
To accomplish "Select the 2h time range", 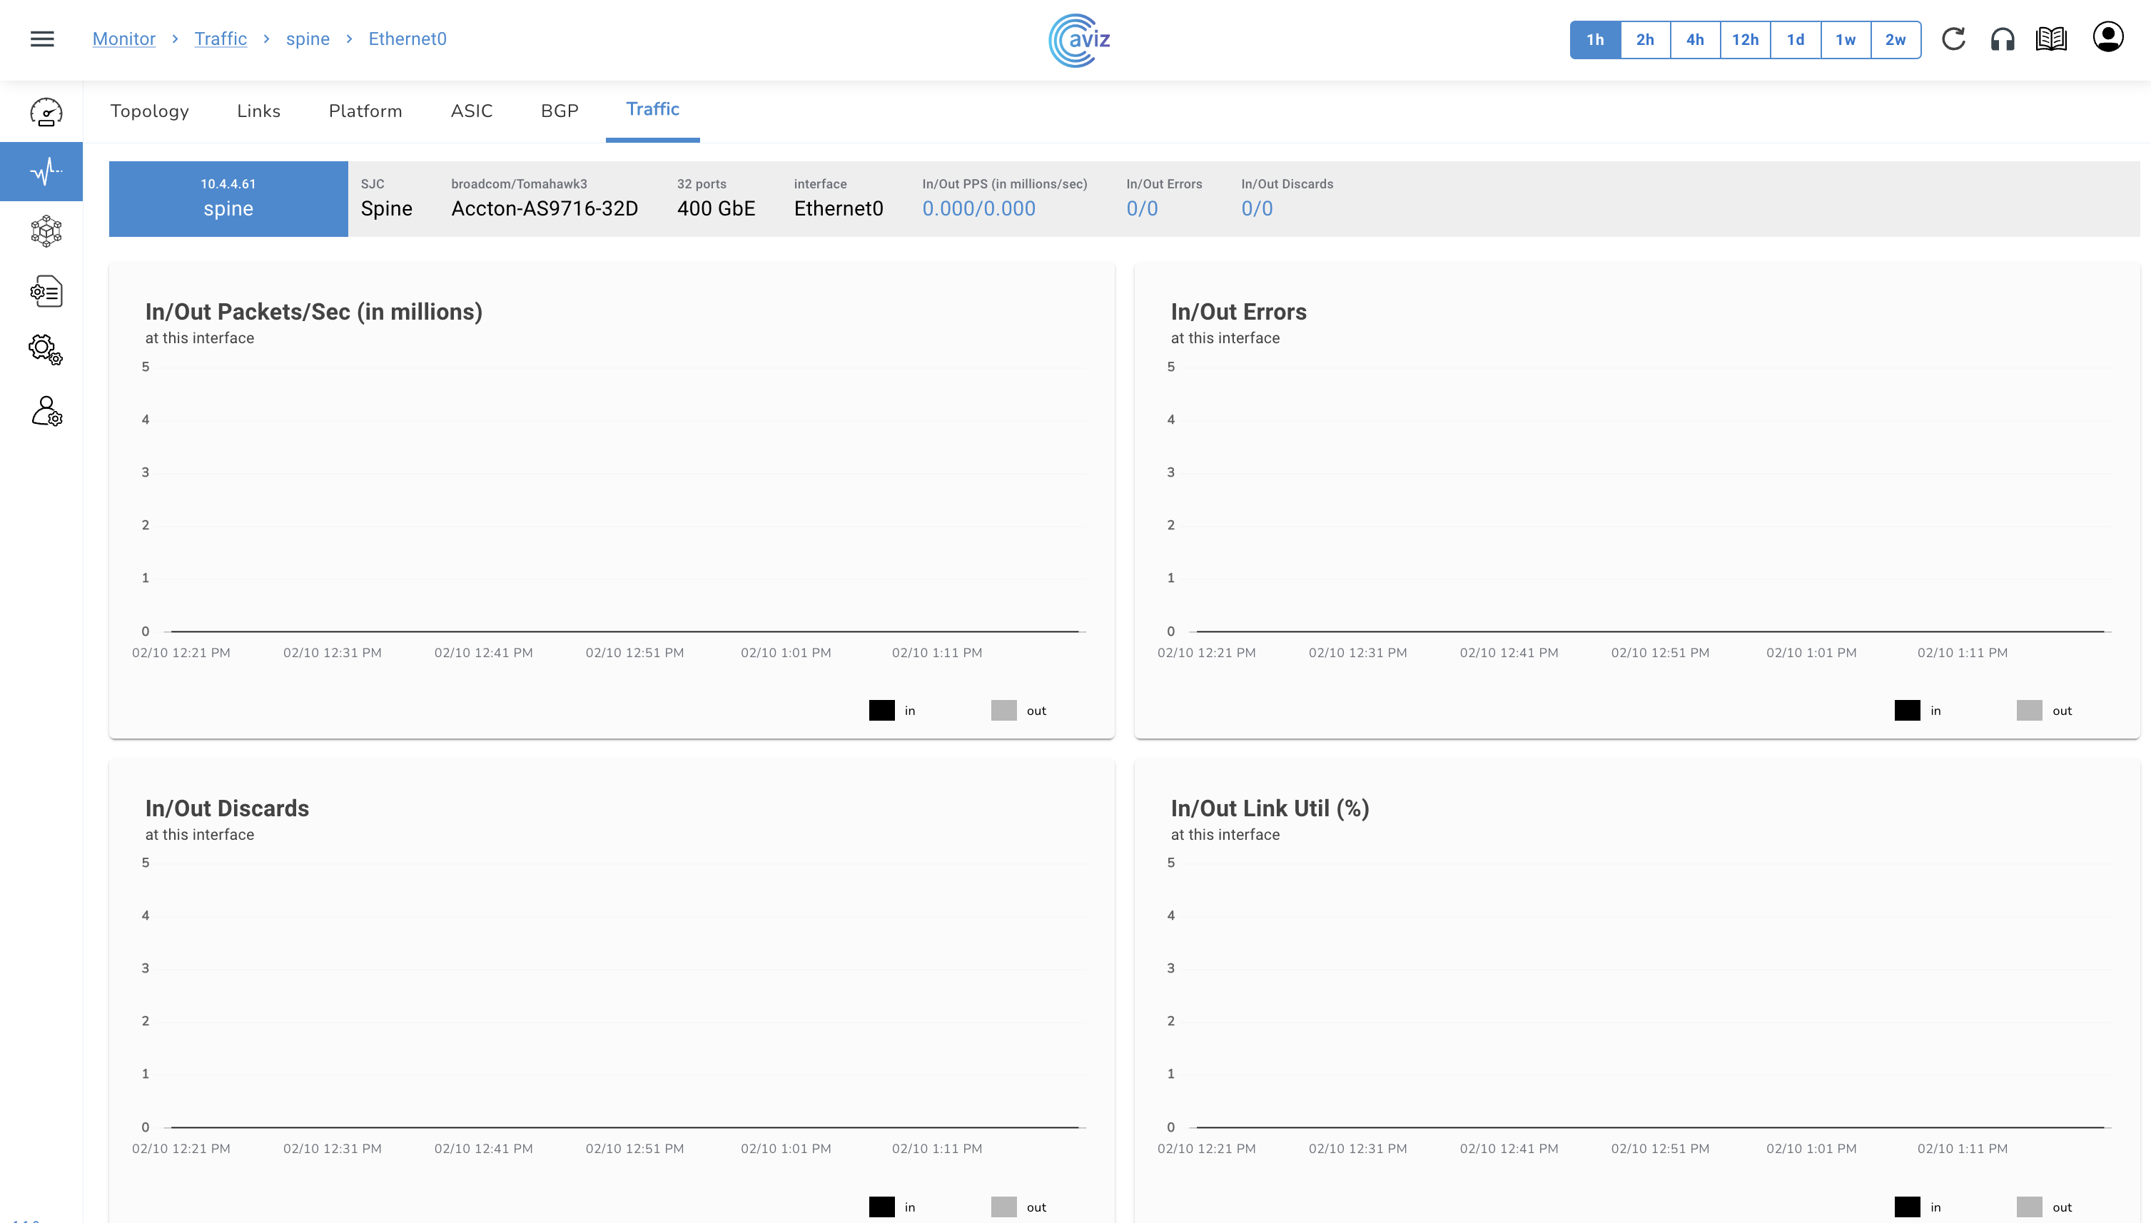I will click(x=1644, y=39).
